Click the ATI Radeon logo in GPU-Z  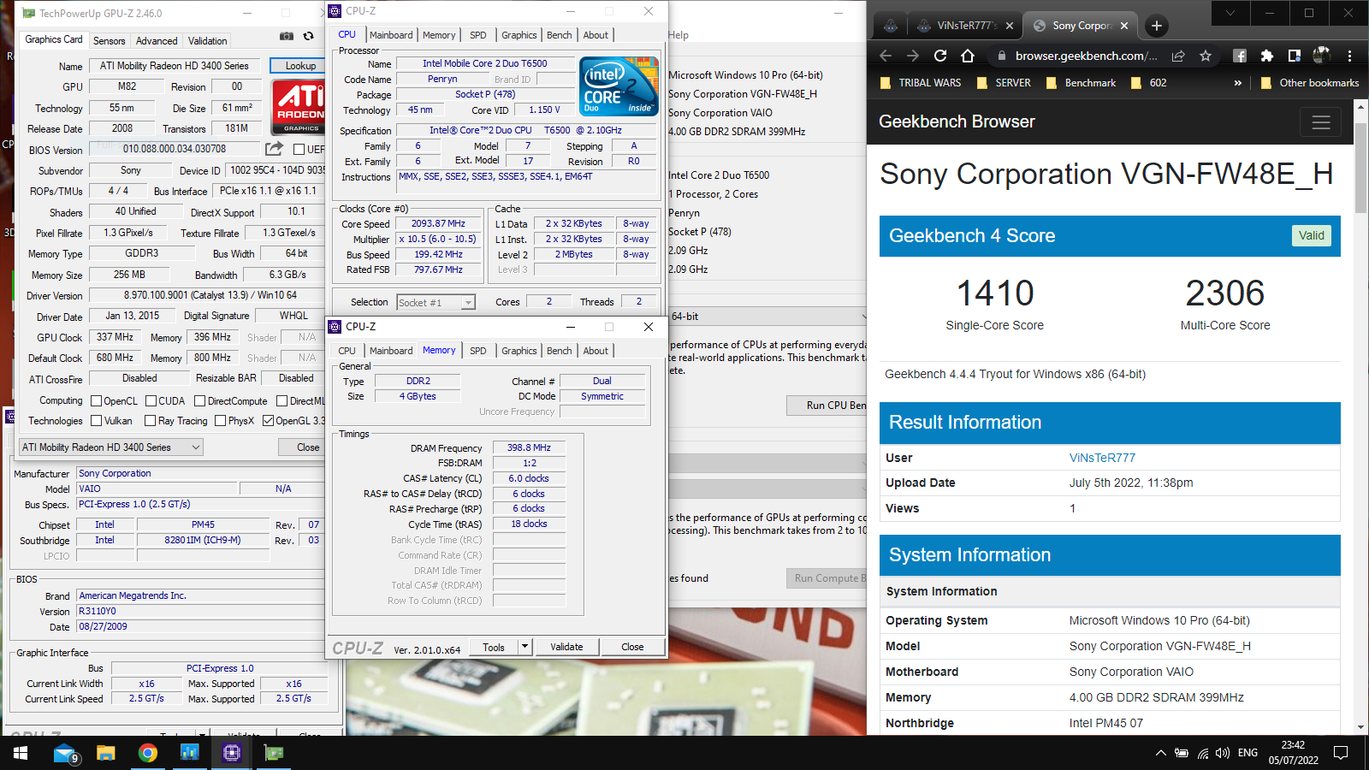coord(297,106)
